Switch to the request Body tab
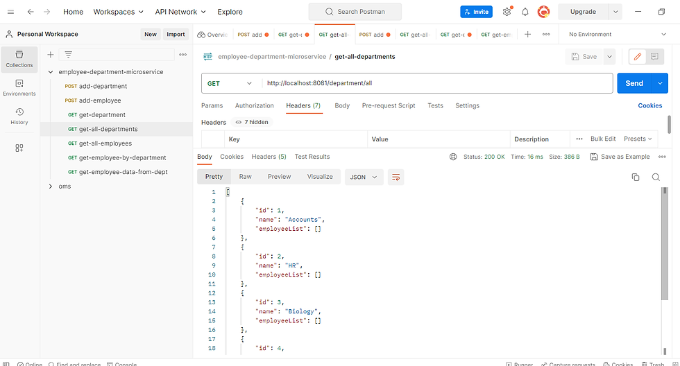This screenshot has width=680, height=366. point(342,105)
